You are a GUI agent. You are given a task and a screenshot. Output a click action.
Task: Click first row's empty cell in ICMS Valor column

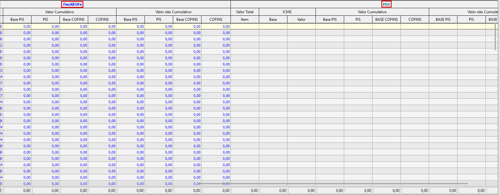[302, 26]
